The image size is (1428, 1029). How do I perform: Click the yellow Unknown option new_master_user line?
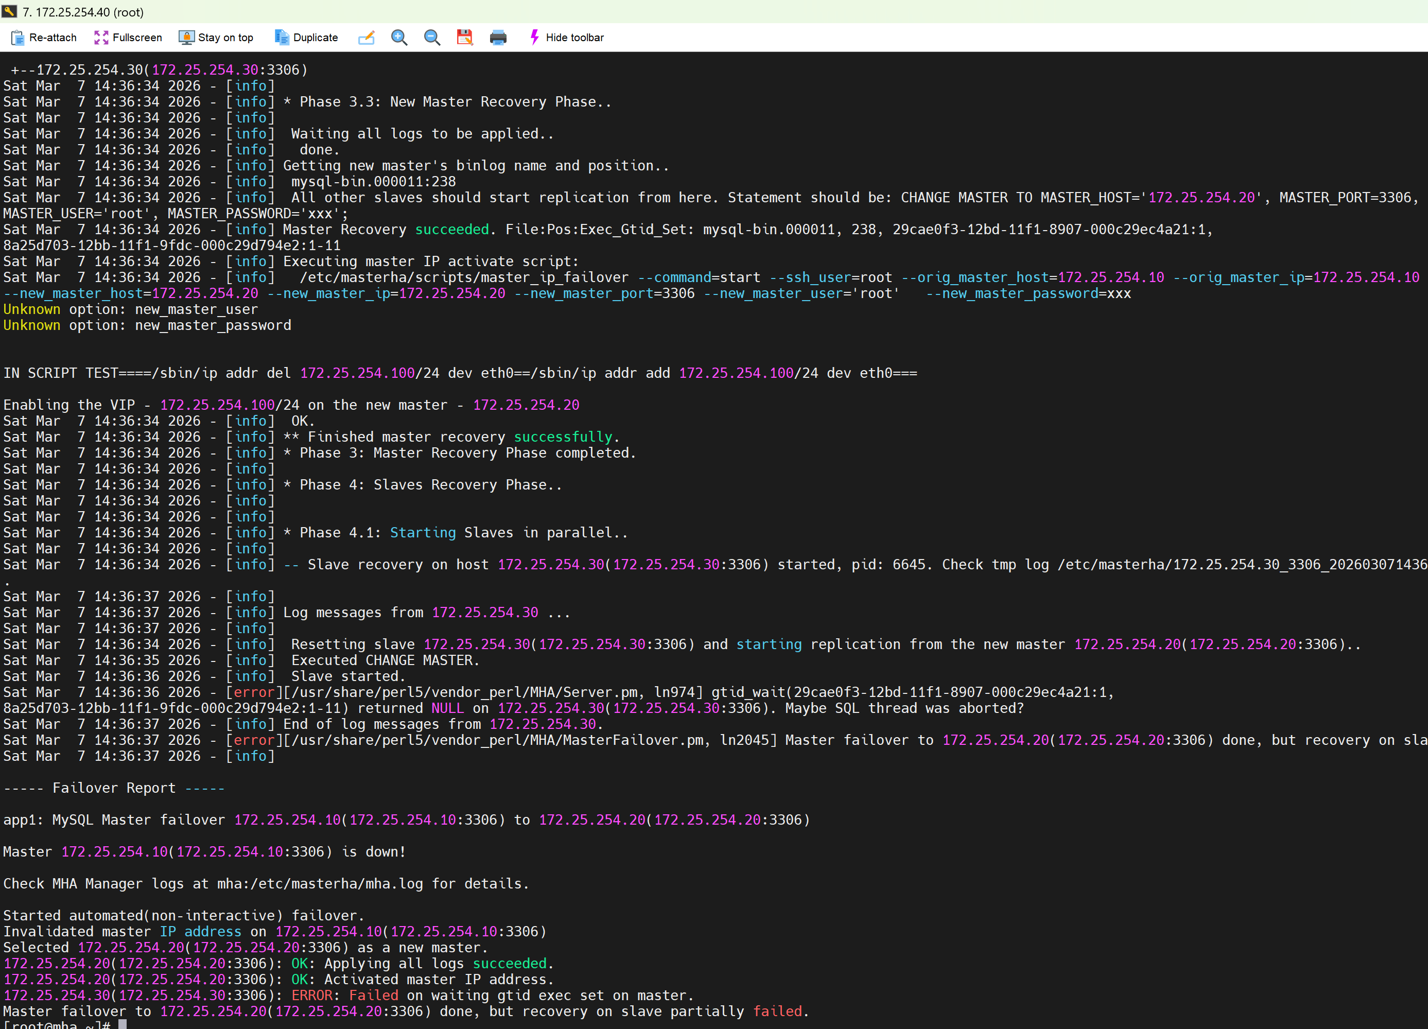[x=130, y=309]
